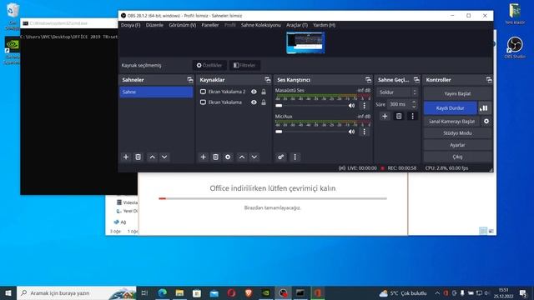The height and width of the screenshot is (300, 534).
Task: Move source up in Kaynaklar panel
Action: (242, 157)
